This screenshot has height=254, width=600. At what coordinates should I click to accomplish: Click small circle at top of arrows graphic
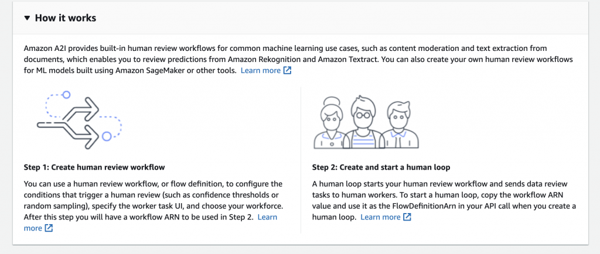click(67, 94)
